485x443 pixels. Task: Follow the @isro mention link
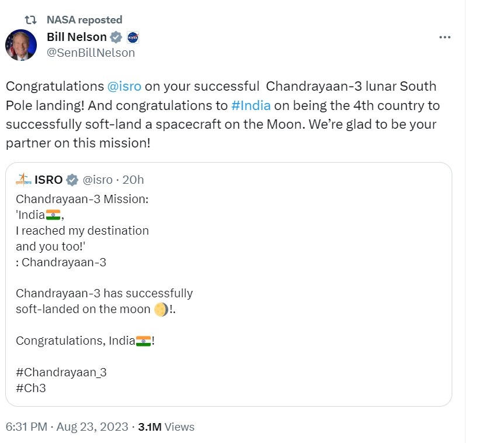pos(124,87)
